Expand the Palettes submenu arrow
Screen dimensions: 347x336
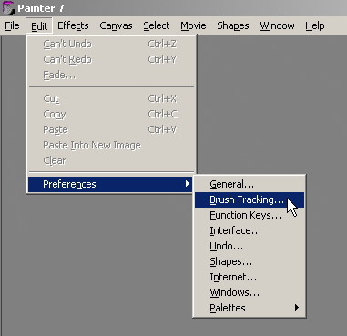pos(297,308)
